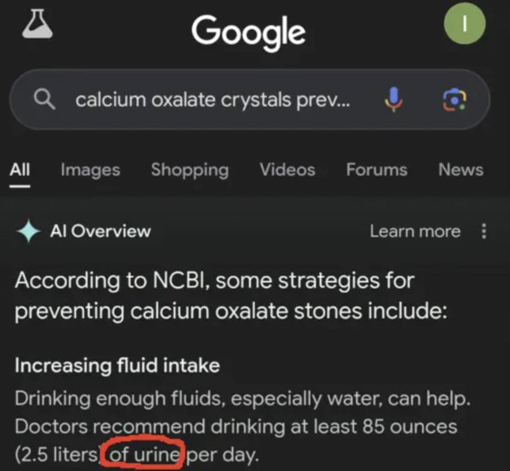Click the Increasing fluid intake heading
The width and height of the screenshot is (510, 471).
(117, 366)
